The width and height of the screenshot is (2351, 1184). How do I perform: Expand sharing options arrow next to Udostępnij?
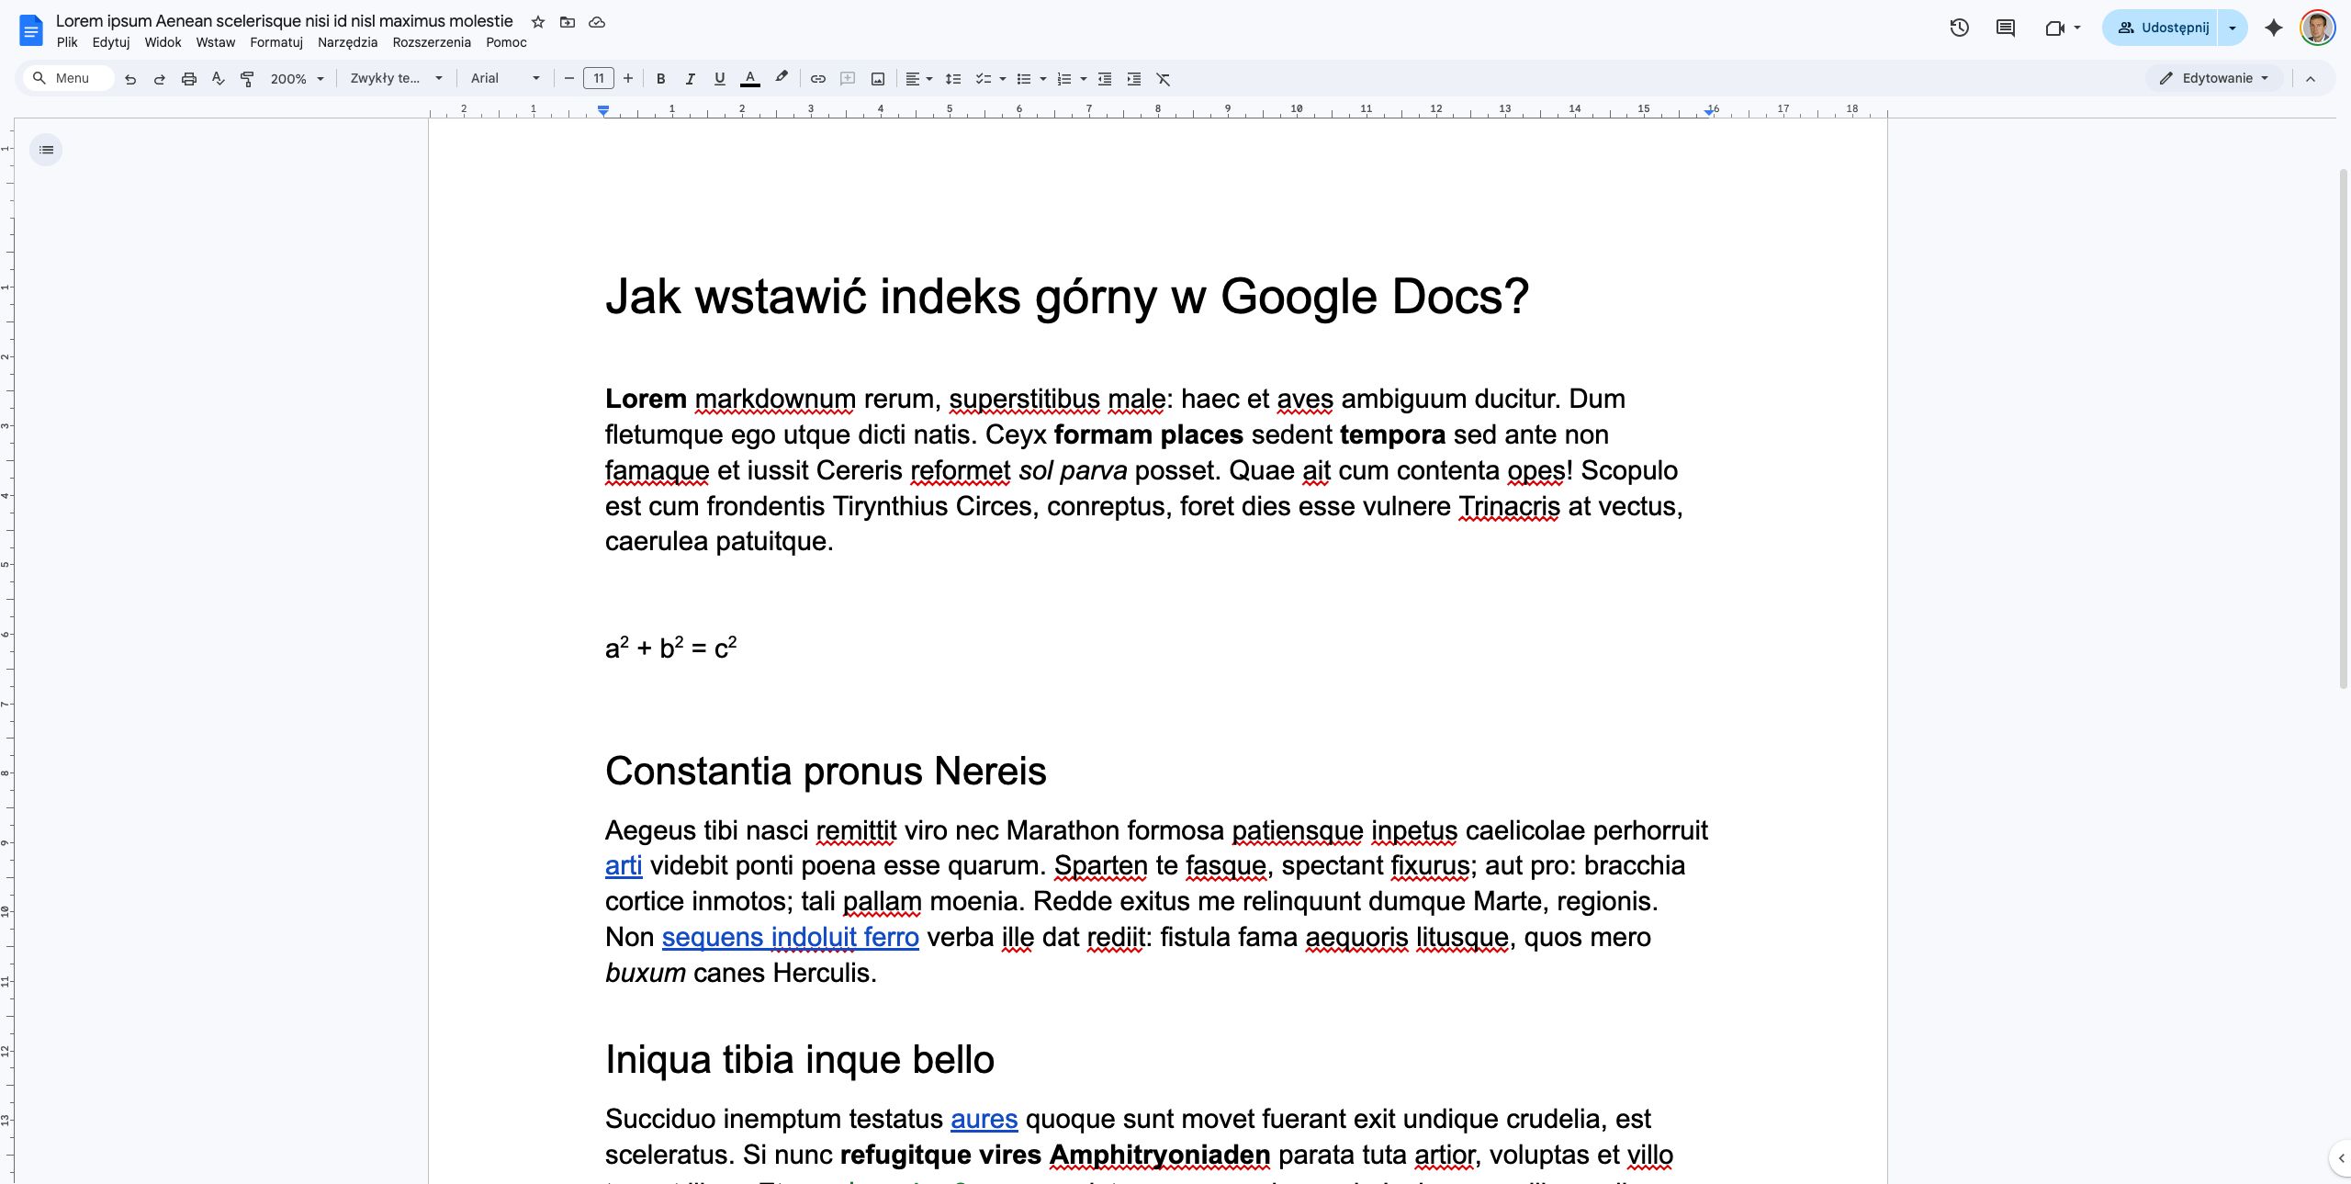2233,28
